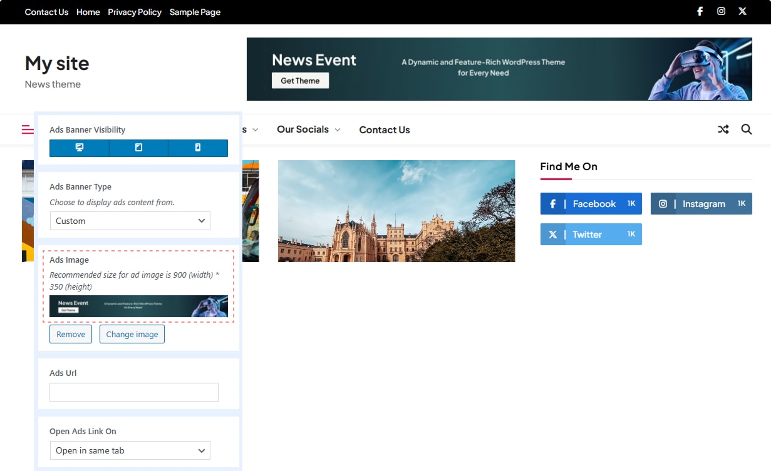Toggle tablet visibility for ads banner
771x471 pixels.
138,148
